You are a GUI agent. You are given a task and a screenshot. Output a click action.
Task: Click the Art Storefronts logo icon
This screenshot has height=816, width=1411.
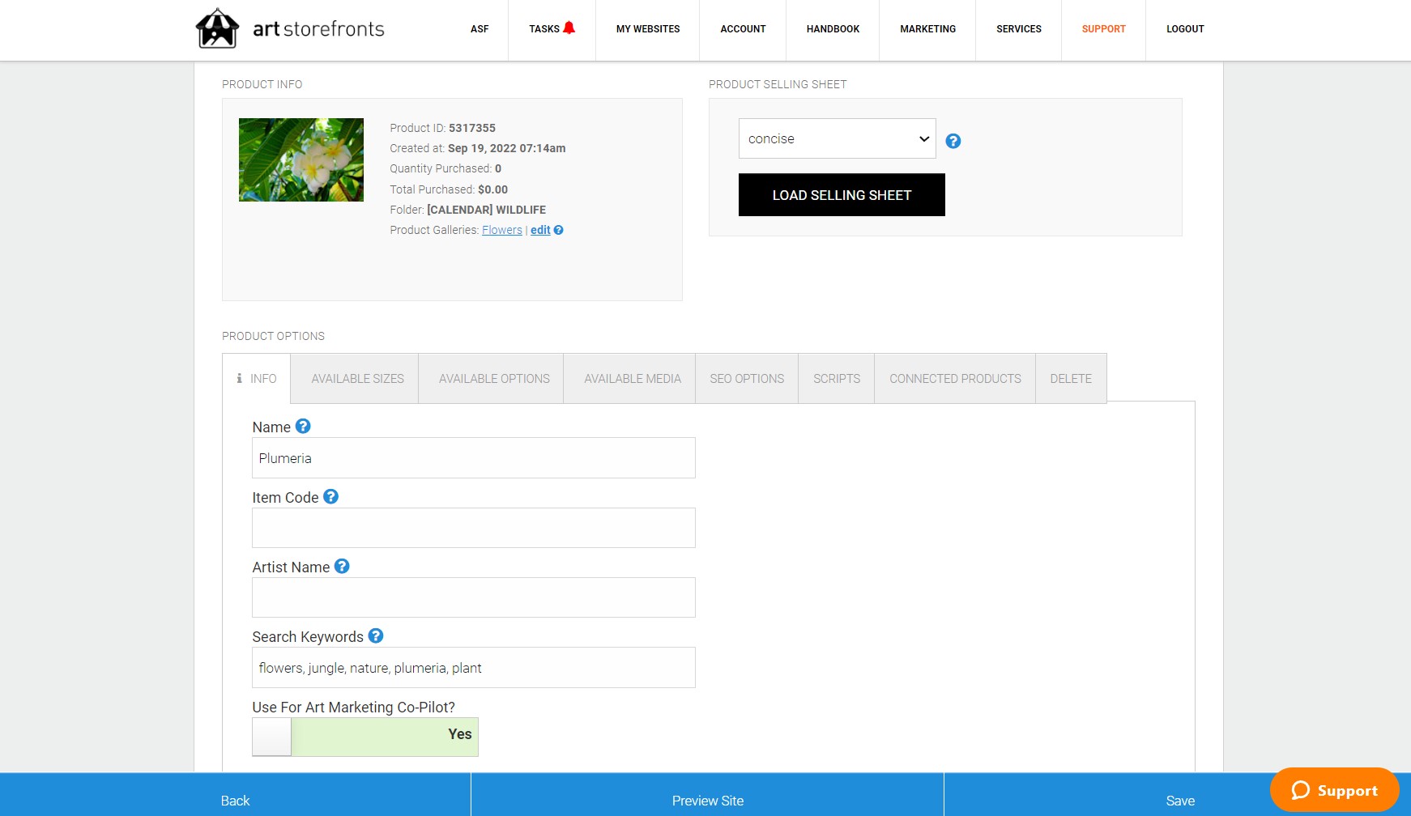(x=217, y=28)
